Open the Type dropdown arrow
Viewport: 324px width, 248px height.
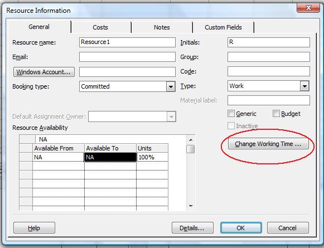coord(304,86)
